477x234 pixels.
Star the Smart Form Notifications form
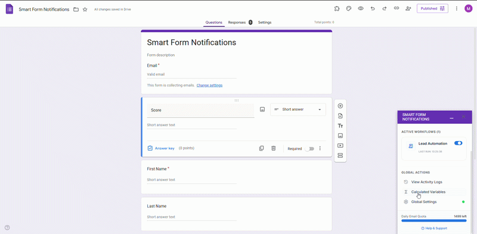click(85, 10)
